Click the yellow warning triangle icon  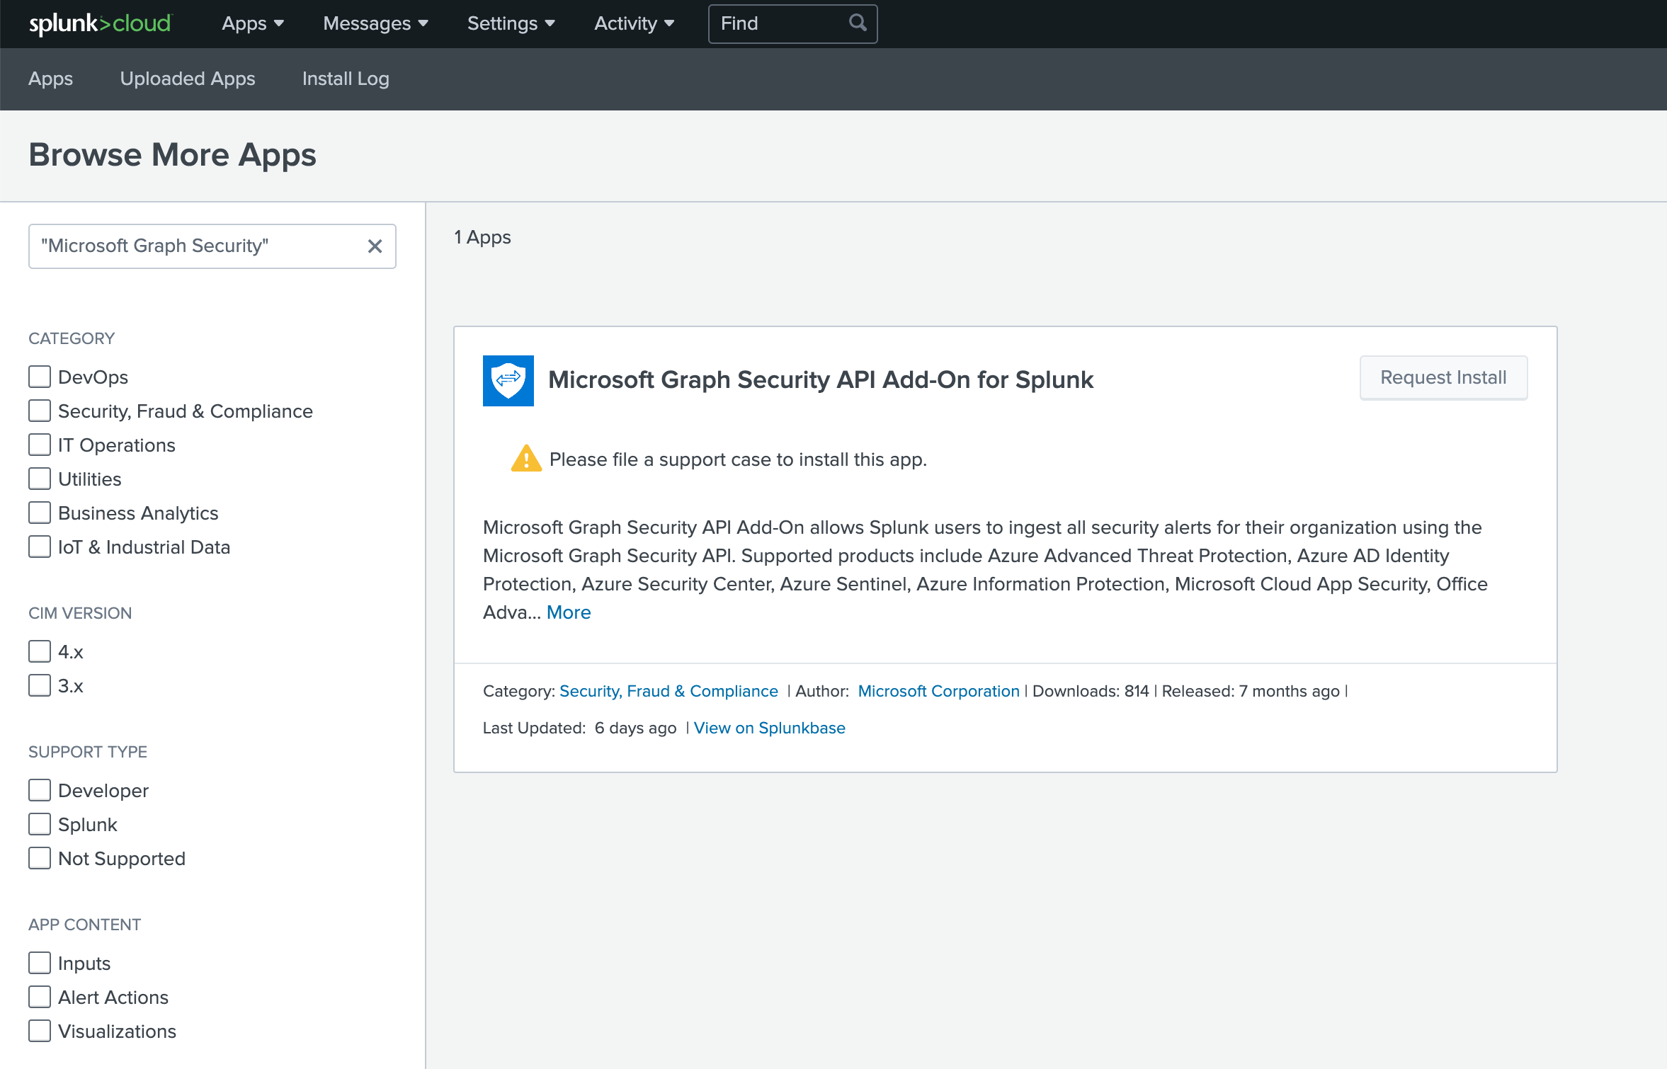tap(525, 459)
